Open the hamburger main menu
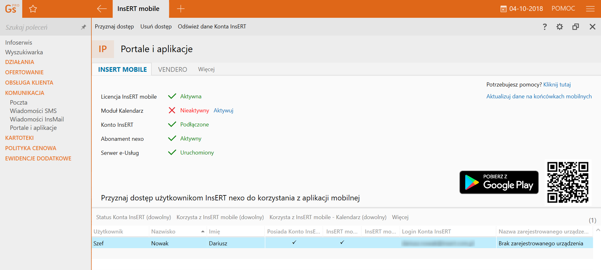 coord(590,9)
